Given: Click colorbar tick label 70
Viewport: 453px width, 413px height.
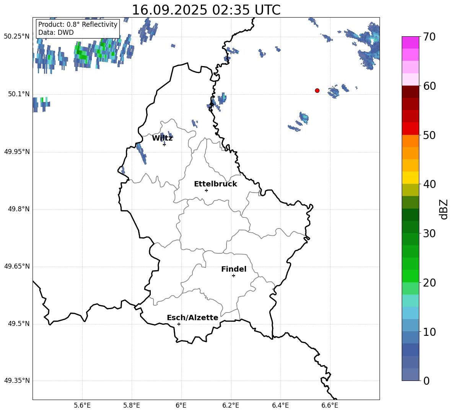Looking at the screenshot, I should coord(429,37).
